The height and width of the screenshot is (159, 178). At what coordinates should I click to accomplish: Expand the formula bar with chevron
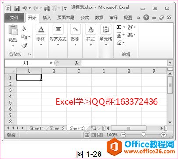pos(170,63)
